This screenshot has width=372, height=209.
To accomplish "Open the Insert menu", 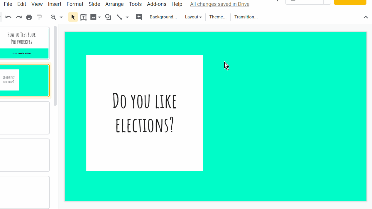I will pos(55,4).
